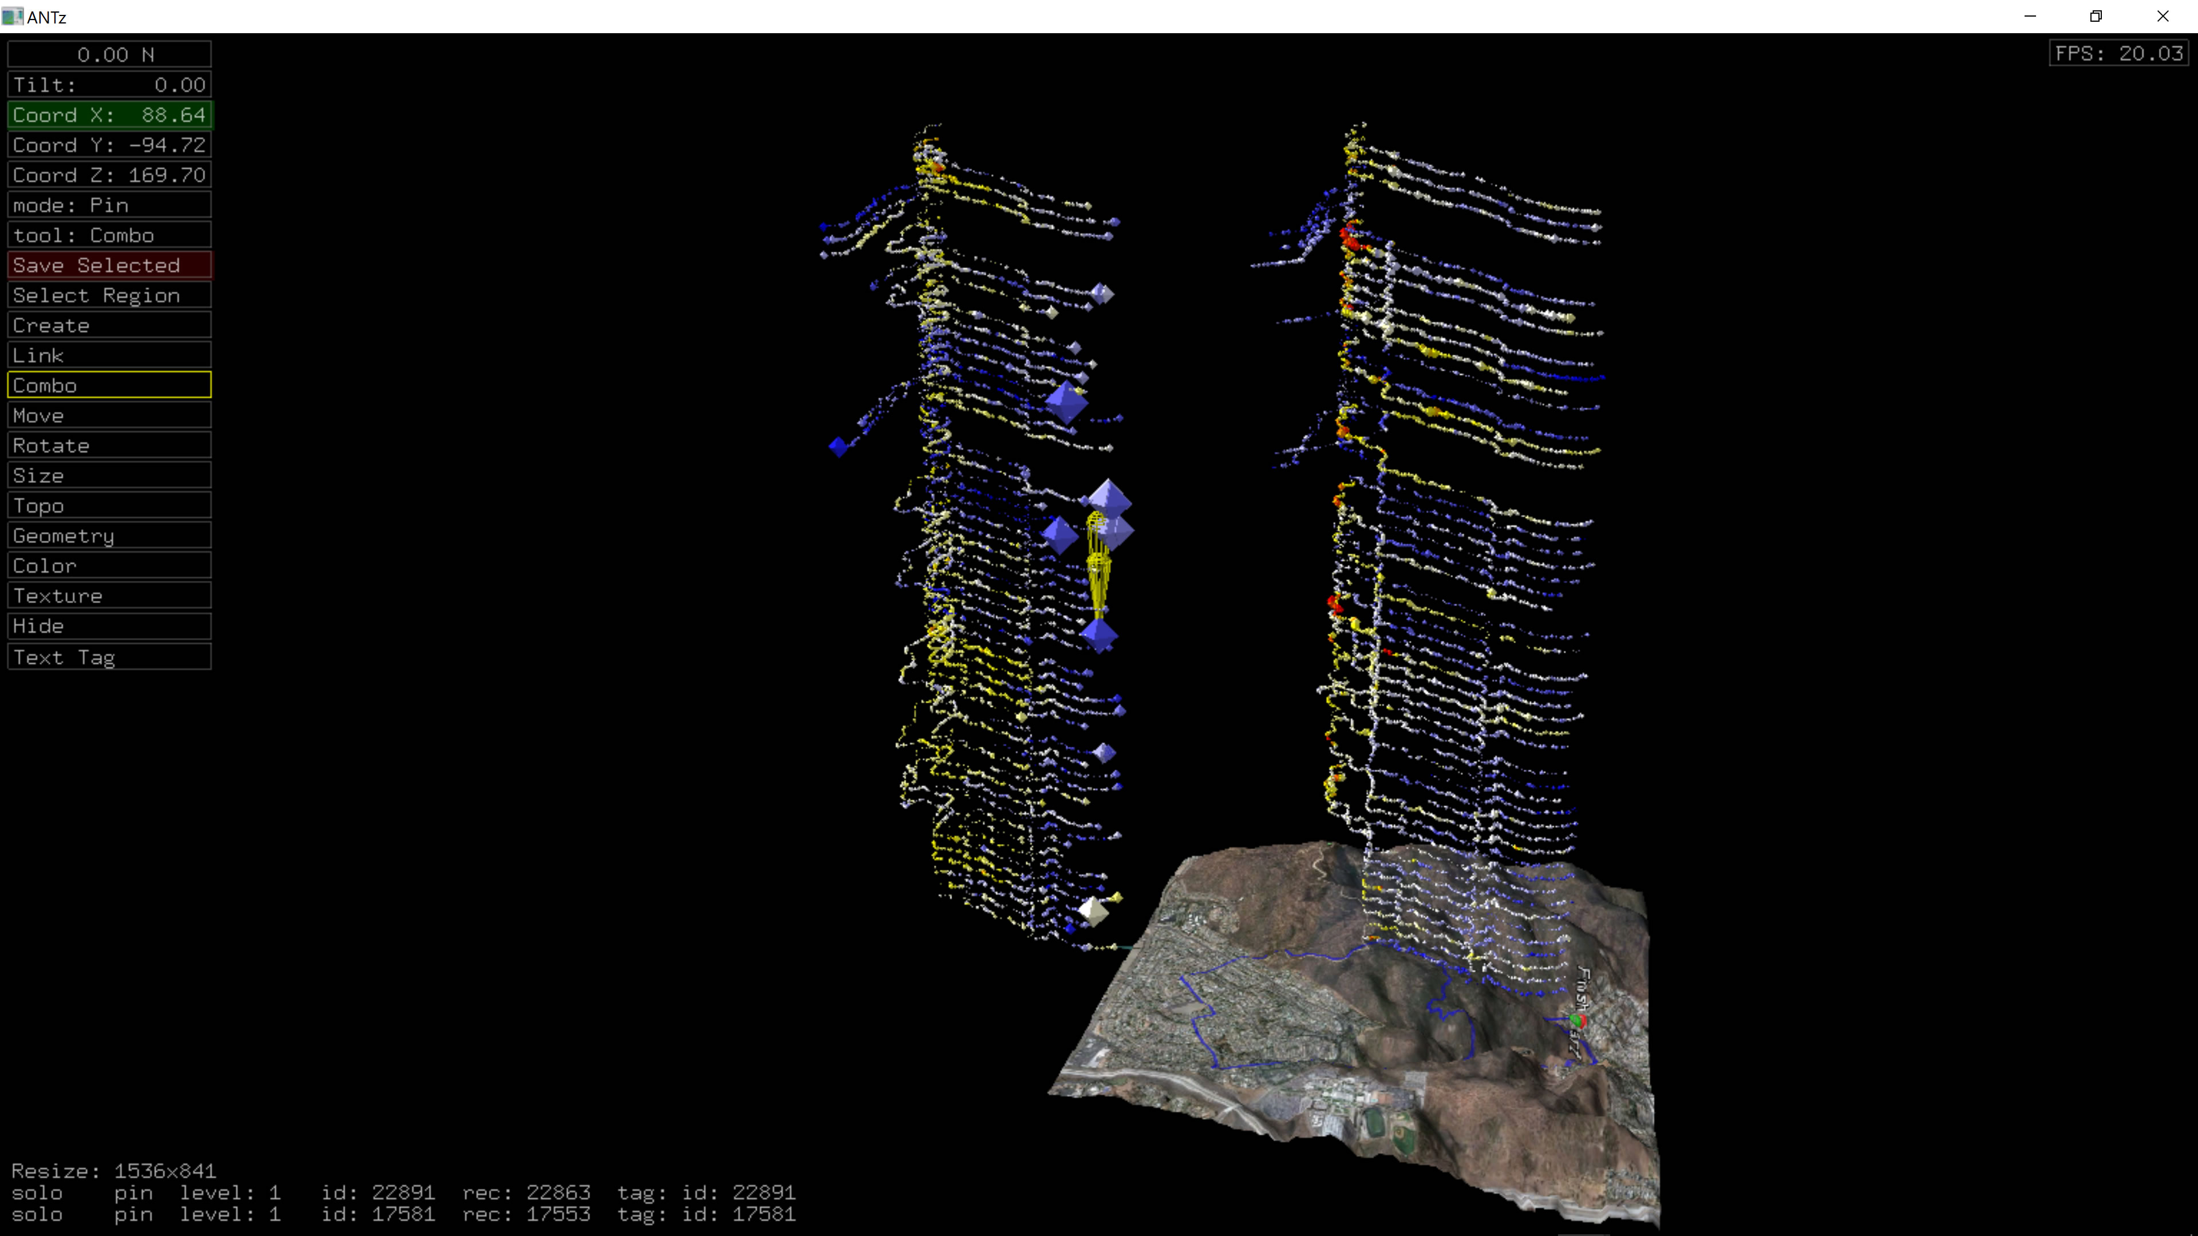Click the small blue diamond at upper right of left column

tap(1101, 294)
